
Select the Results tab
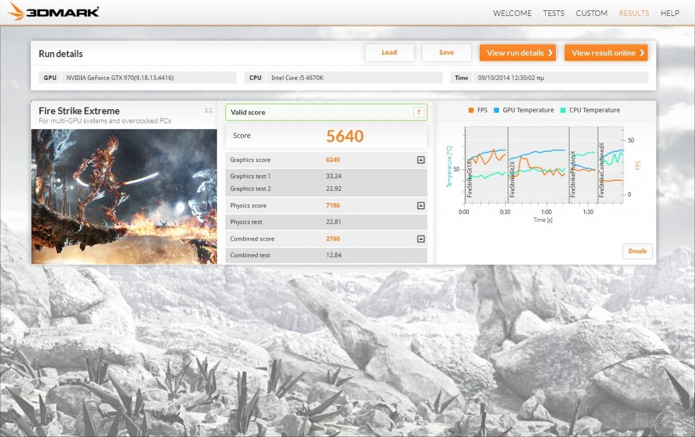click(634, 13)
